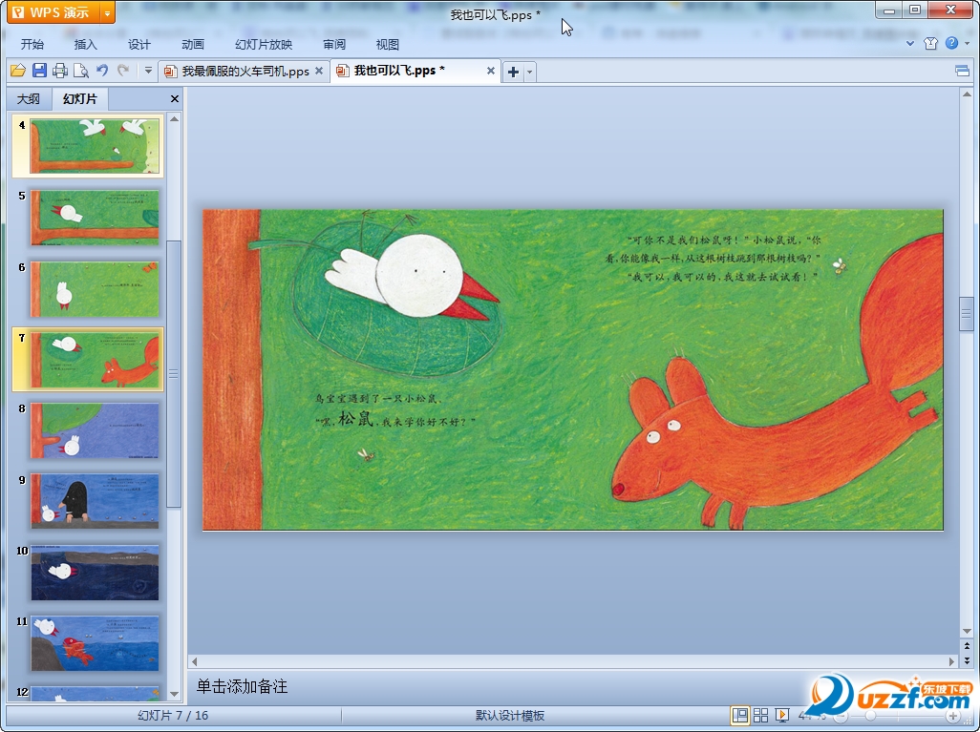Select slide 10 thumbnail
The image size is (980, 732).
click(95, 572)
